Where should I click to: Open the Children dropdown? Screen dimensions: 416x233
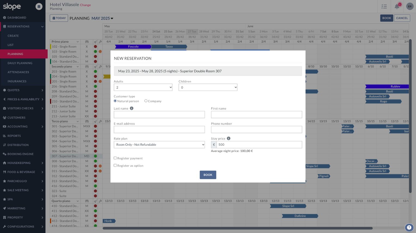pos(208,87)
